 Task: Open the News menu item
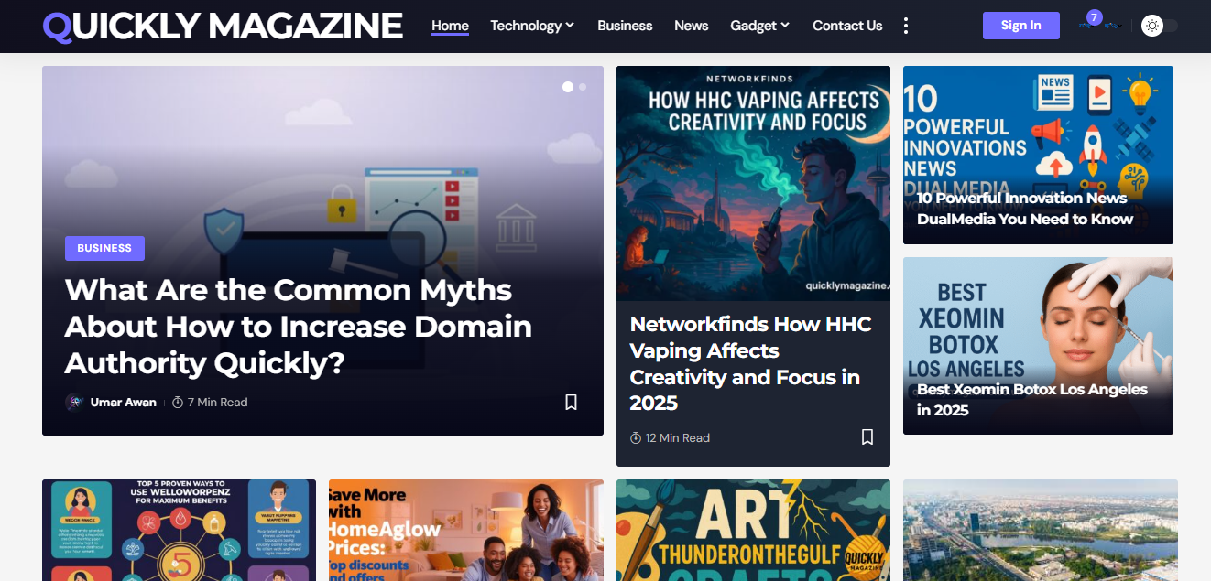(x=692, y=26)
